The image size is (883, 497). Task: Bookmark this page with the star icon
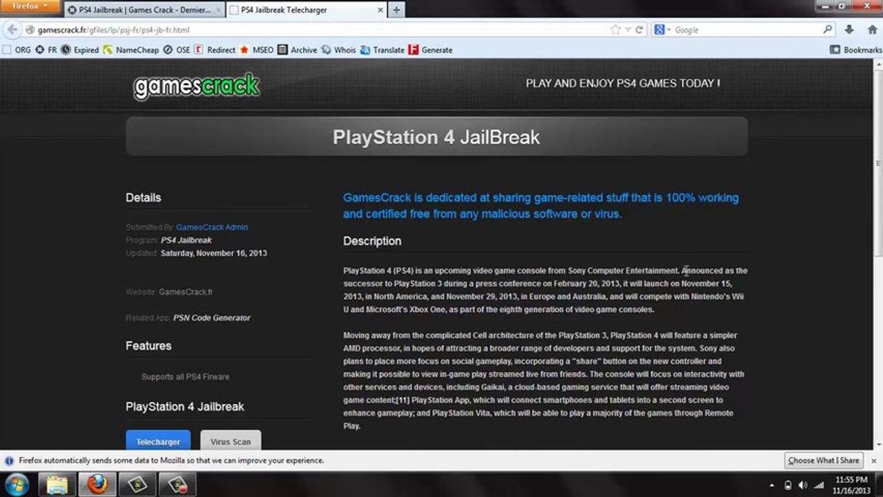click(615, 30)
